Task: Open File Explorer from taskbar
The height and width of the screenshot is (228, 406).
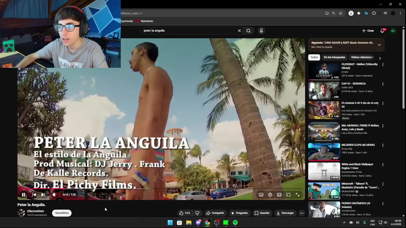Action: tap(189, 223)
